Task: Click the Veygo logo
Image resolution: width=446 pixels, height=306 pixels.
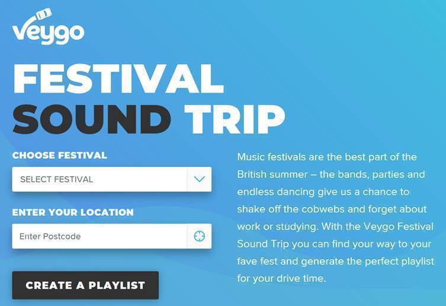Action: [x=48, y=26]
